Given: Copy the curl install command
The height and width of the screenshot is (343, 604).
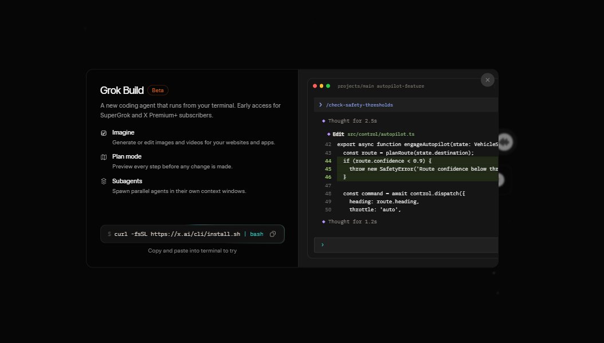Looking at the screenshot, I should tap(273, 234).
